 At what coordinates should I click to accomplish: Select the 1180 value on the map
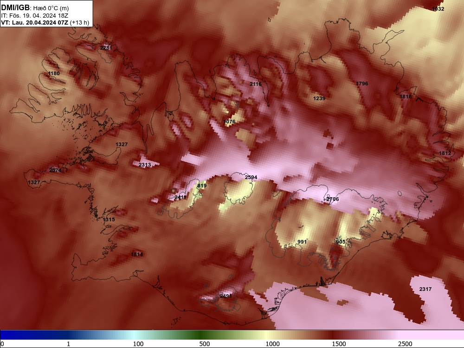coord(53,73)
